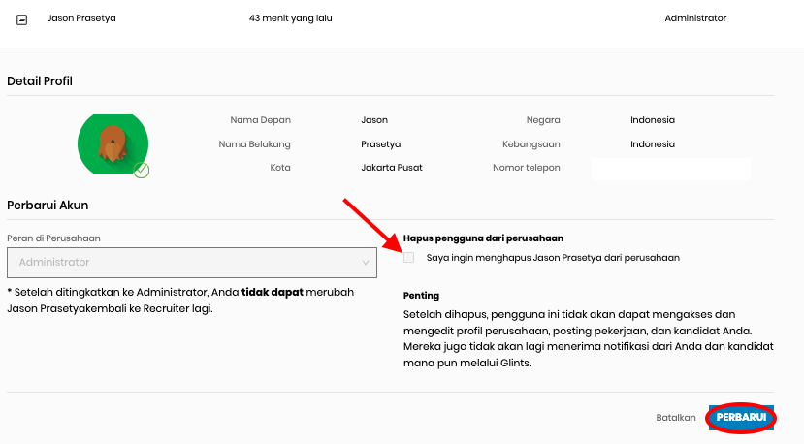The width and height of the screenshot is (804, 444).
Task: Click the Jakarta Pusat city value
Action: click(x=392, y=168)
